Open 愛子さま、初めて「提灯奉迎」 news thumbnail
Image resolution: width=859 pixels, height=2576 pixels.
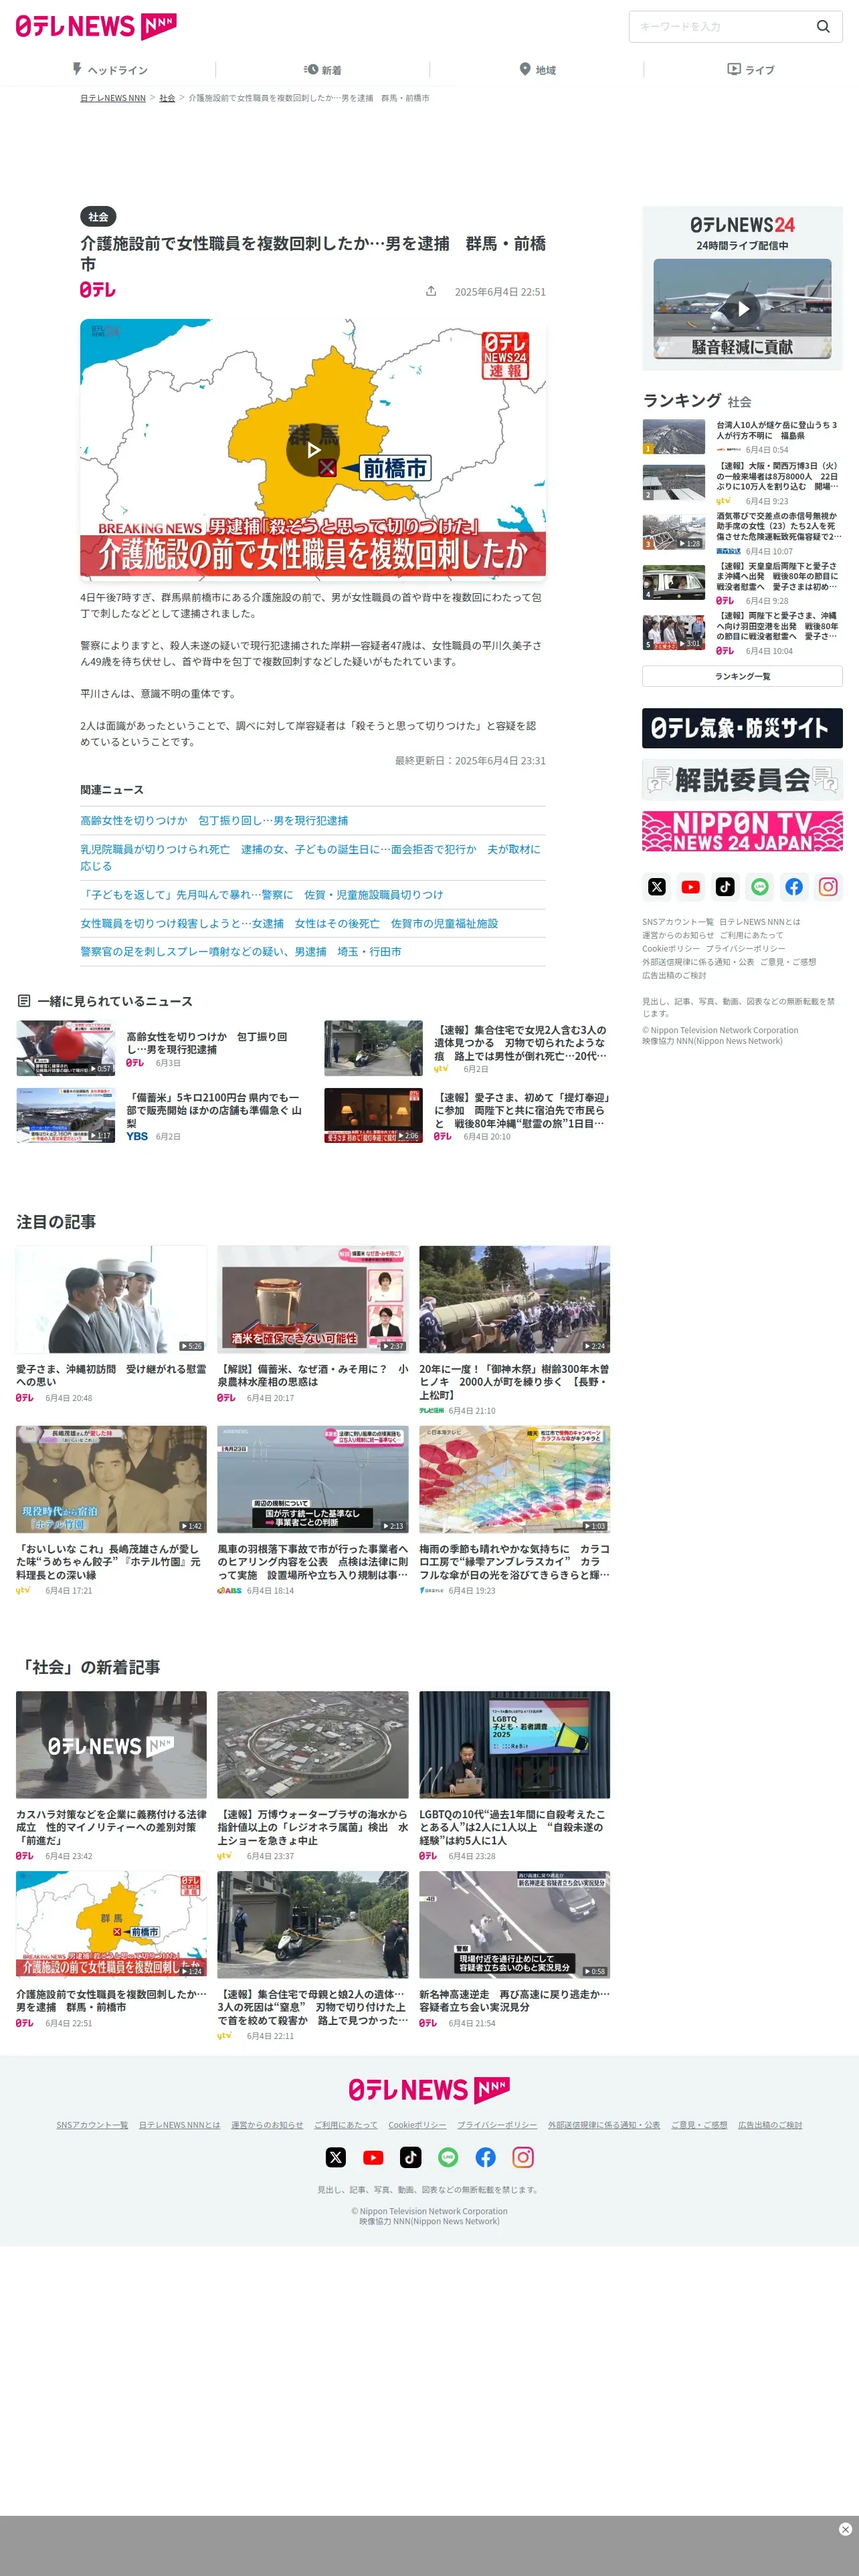pyautogui.click(x=373, y=1115)
